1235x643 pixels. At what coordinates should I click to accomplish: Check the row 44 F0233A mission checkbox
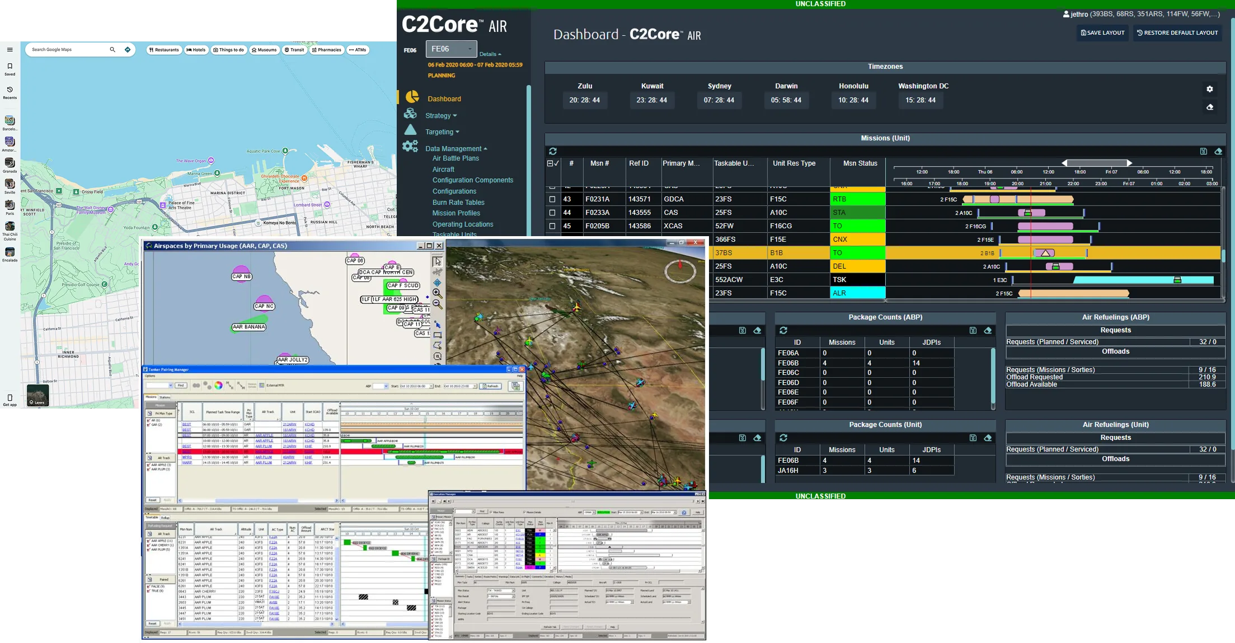552,213
